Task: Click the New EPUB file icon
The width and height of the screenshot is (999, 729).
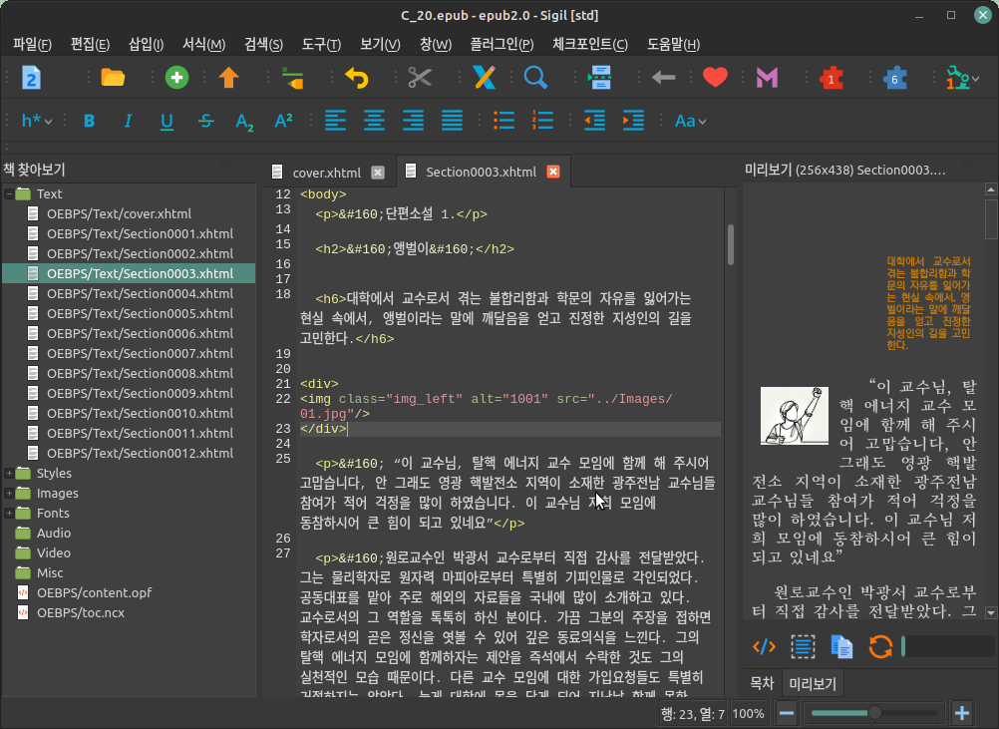Action: pos(31,78)
